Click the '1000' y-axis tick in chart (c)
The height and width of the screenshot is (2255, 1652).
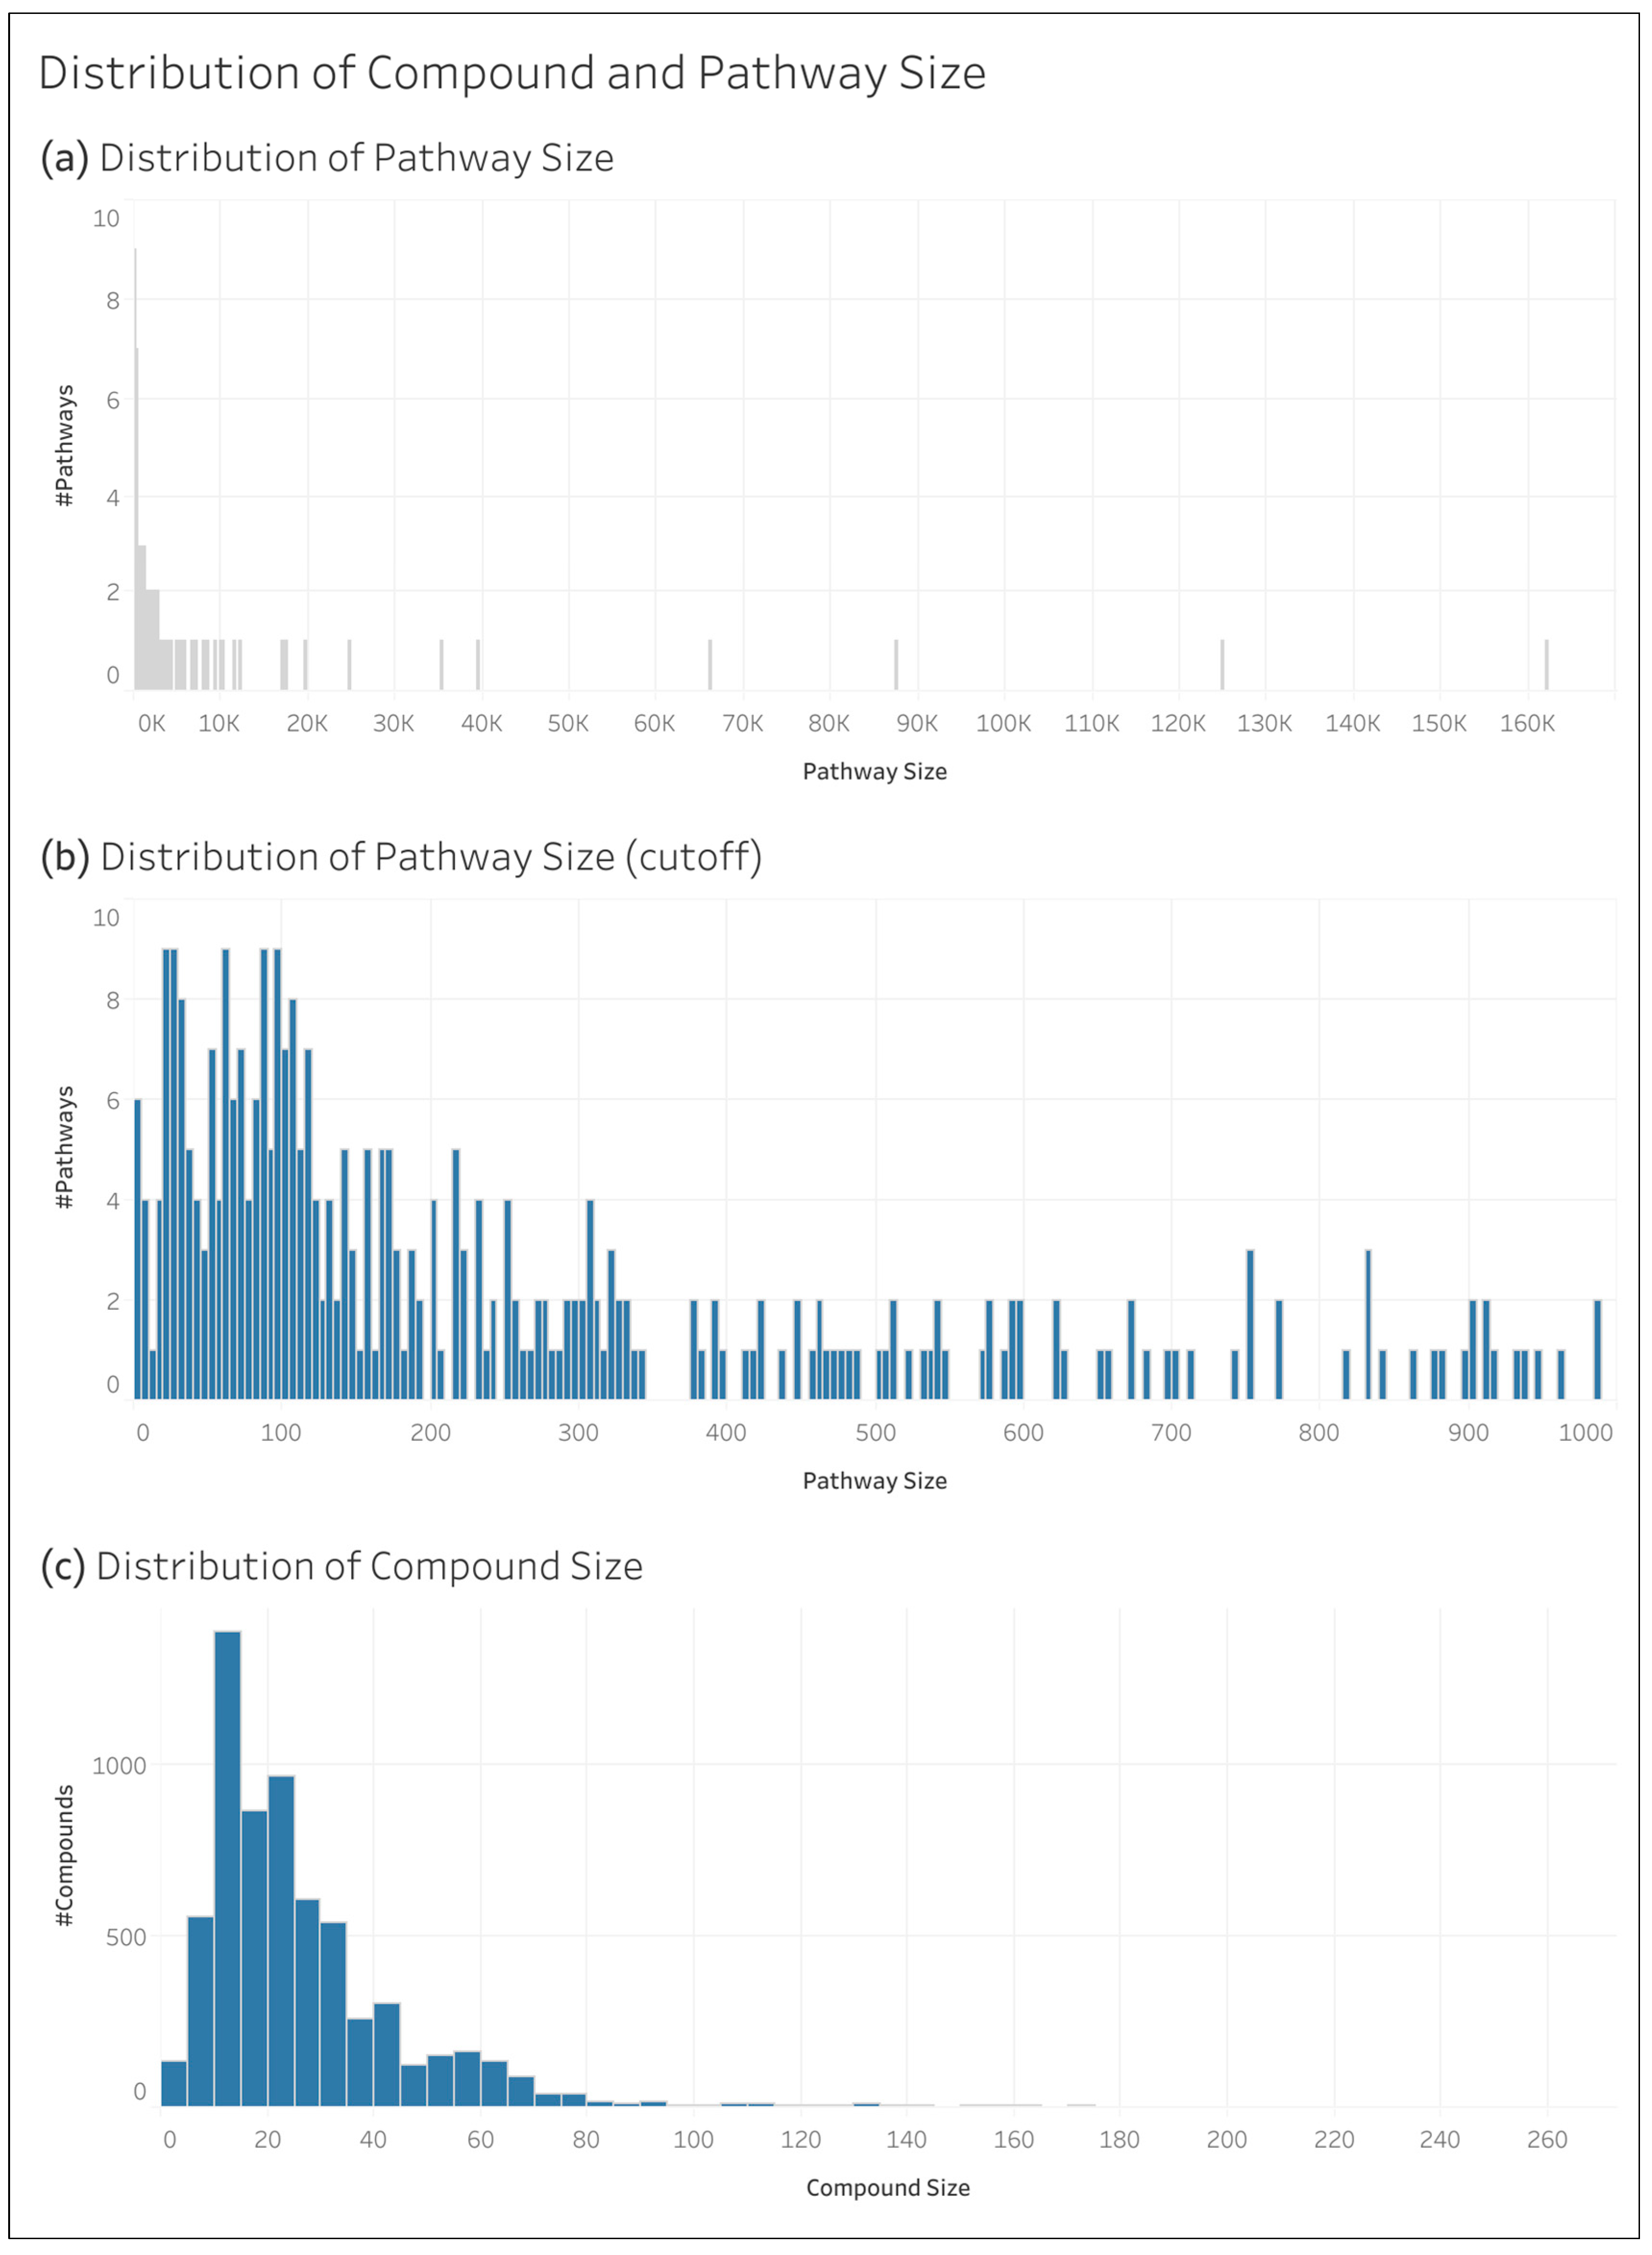coord(119,1765)
